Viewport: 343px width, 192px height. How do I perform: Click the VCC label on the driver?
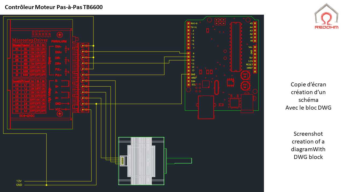(58, 109)
